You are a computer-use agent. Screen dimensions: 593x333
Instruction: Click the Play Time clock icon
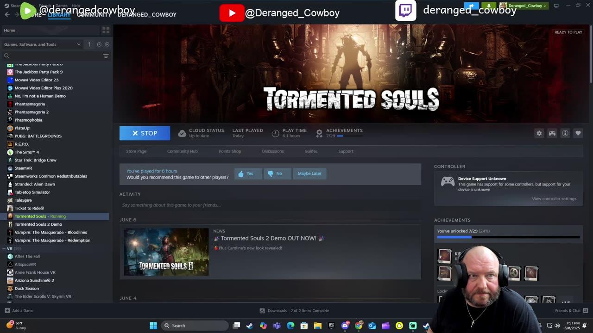(275, 133)
